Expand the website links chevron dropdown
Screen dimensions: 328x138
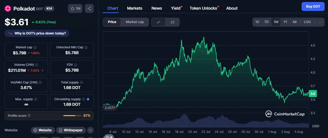coord(90,130)
